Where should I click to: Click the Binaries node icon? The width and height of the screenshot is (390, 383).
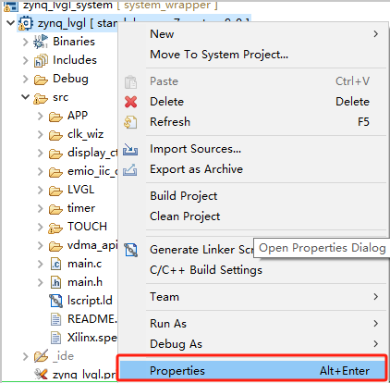pos(41,42)
